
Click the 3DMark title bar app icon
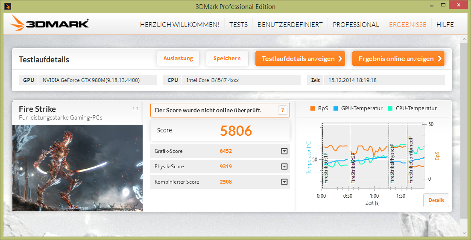(9, 6)
